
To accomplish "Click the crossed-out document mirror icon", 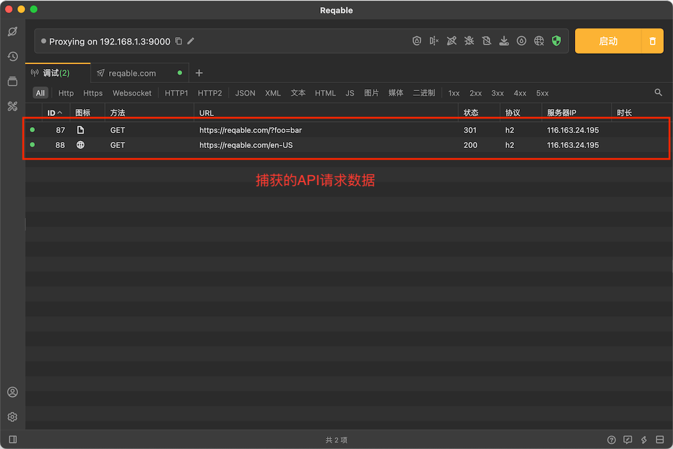I will coord(486,41).
